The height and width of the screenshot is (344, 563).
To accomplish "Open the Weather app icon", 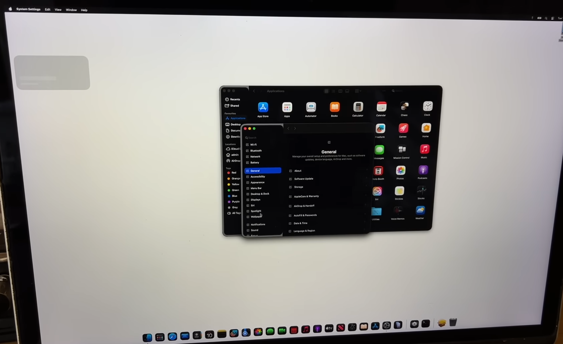I will point(420,210).
